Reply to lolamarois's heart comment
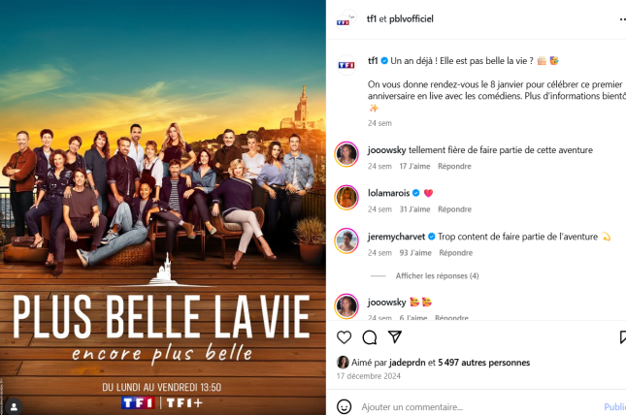Screen dimensions: 626x415 point(455,209)
